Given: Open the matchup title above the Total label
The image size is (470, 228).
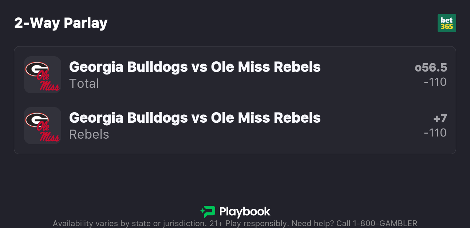Looking at the screenshot, I should point(195,67).
